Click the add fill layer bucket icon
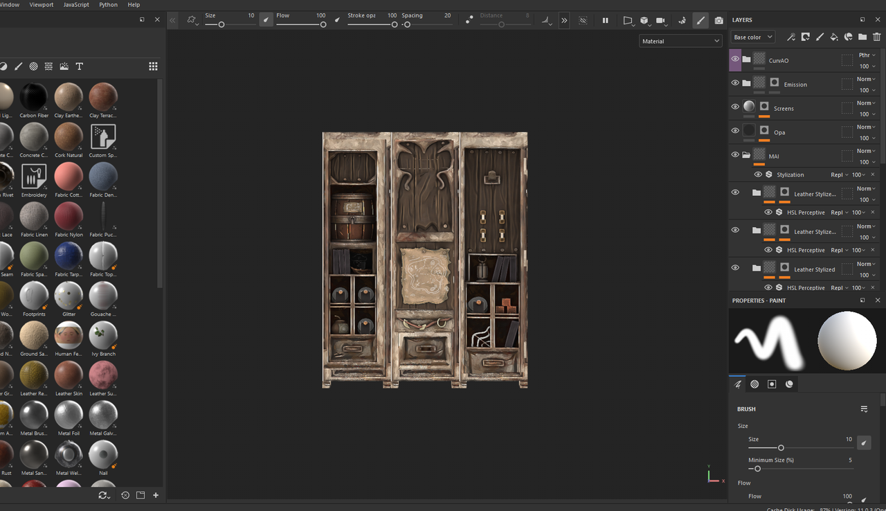886x511 pixels. pyautogui.click(x=834, y=37)
